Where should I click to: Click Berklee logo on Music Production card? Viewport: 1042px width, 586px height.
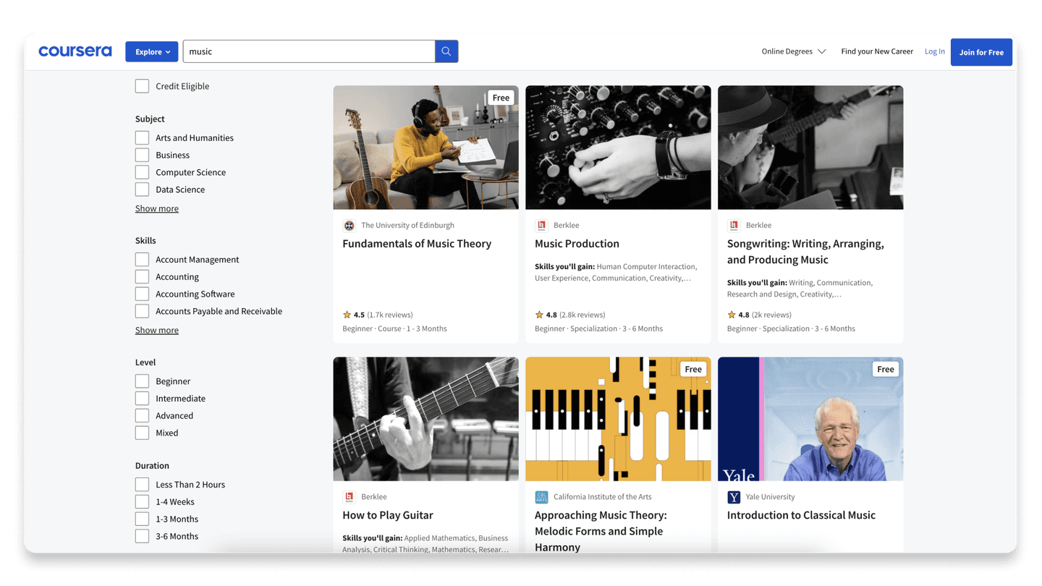click(x=541, y=226)
